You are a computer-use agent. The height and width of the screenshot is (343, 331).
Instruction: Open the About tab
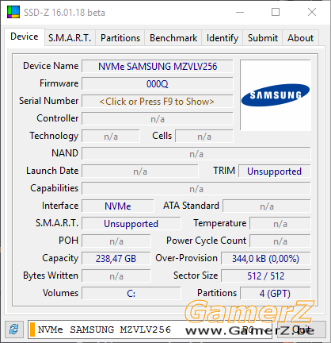click(300, 38)
